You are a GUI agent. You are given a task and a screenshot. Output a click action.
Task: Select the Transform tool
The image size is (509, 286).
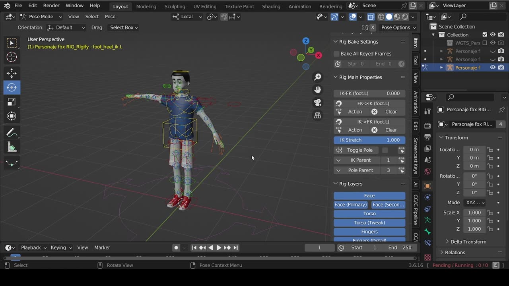tap(12, 116)
